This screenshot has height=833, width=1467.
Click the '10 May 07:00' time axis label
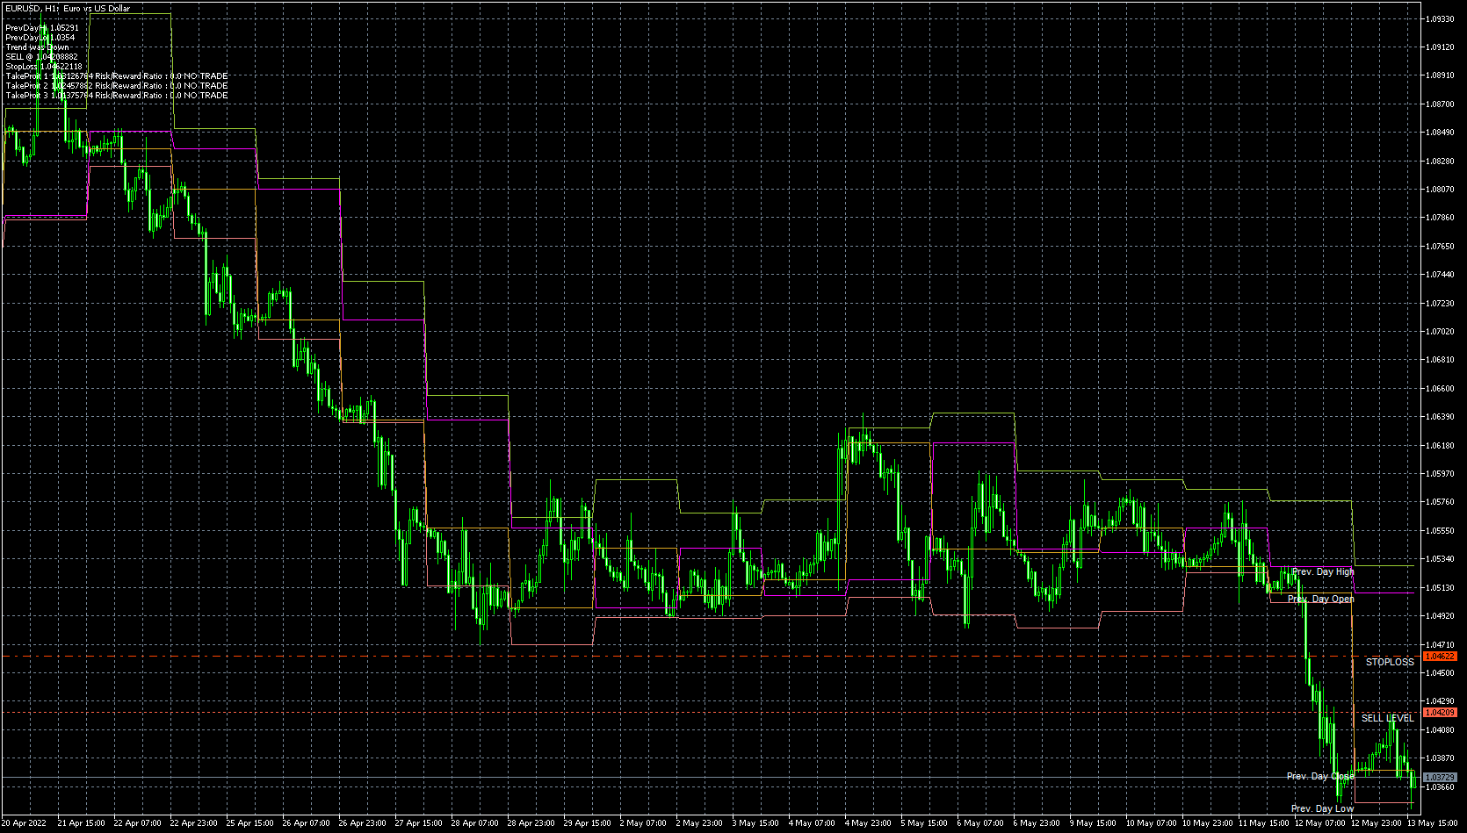tap(1151, 823)
